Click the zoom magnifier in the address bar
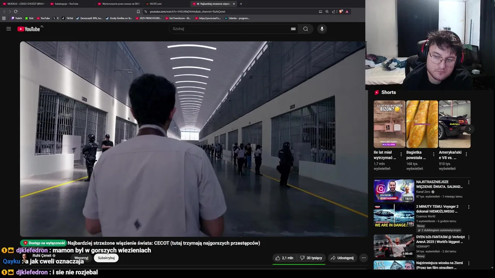 (x=327, y=12)
